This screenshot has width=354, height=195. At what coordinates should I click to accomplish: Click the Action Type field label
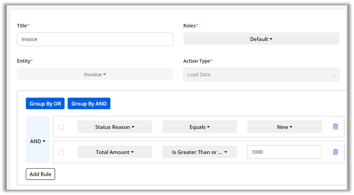197,61
